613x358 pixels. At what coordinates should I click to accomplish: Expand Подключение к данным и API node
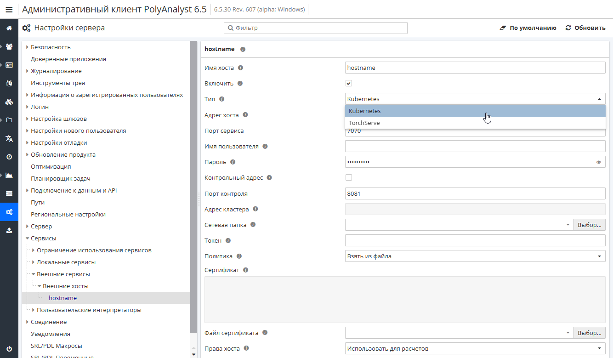click(27, 191)
